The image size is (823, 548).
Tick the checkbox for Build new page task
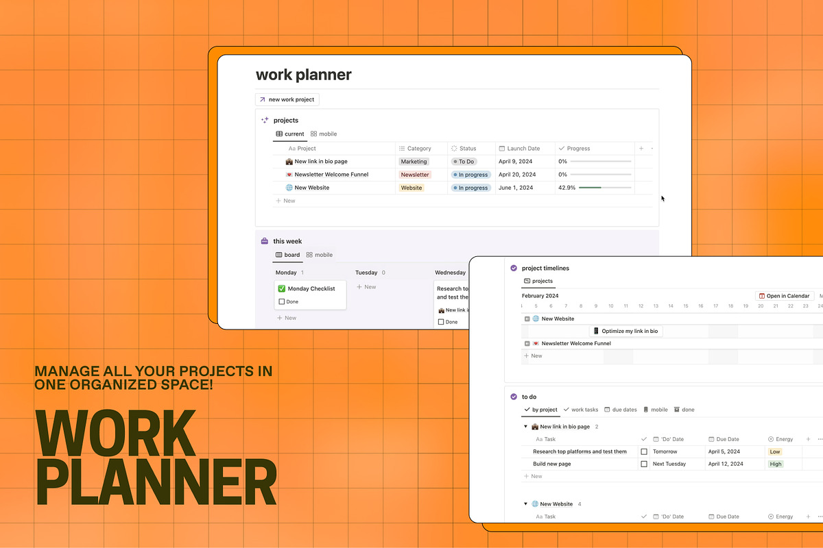click(643, 464)
